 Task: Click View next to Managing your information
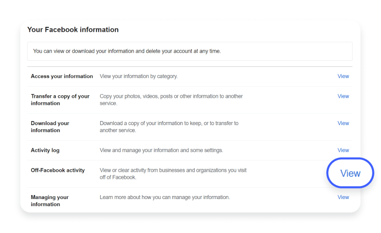[x=343, y=198]
